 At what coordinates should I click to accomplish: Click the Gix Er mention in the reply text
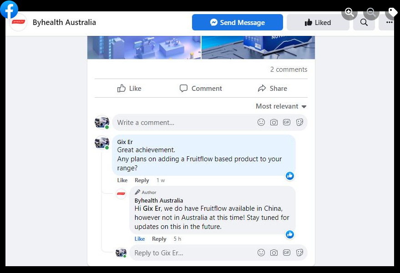(152, 208)
